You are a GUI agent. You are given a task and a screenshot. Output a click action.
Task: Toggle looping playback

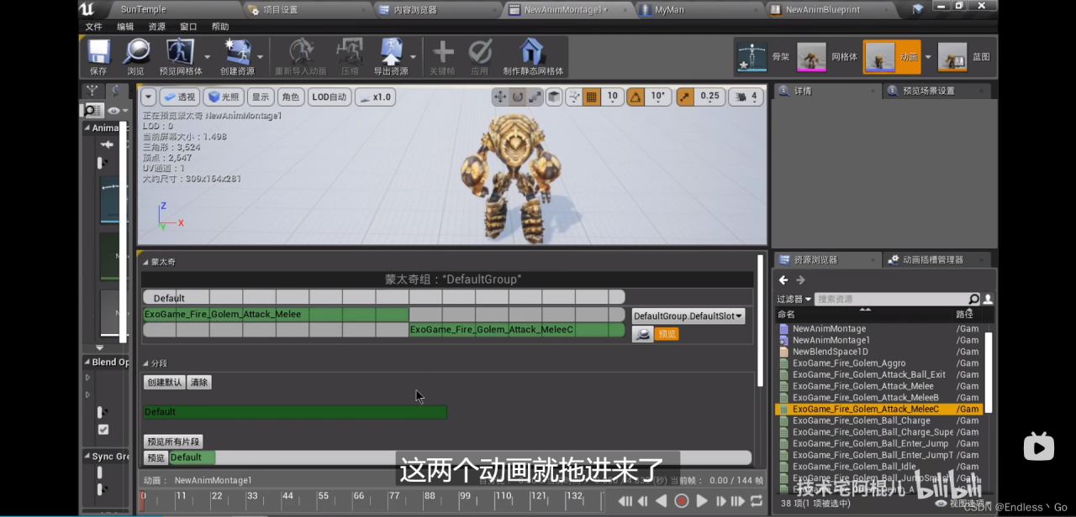(757, 501)
